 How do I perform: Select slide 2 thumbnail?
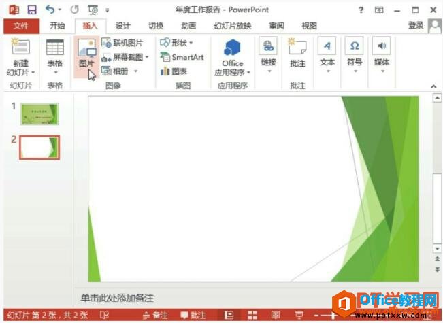(x=39, y=148)
